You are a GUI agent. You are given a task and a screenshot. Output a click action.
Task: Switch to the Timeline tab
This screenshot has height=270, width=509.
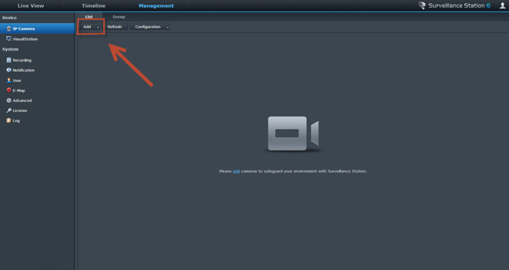(x=93, y=6)
